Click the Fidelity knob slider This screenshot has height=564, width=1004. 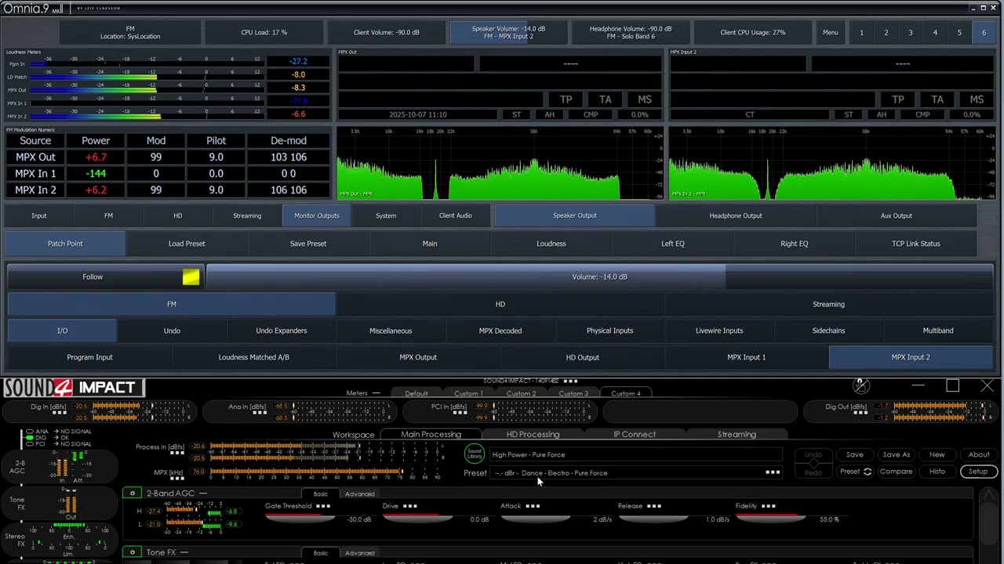[769, 519]
